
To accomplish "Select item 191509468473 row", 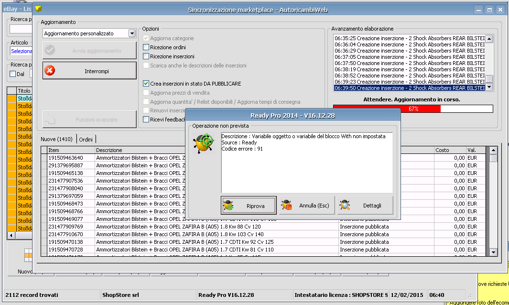I will (263, 204).
